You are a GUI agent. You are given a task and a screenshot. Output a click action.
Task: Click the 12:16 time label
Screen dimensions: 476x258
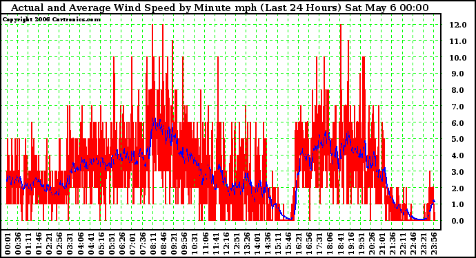(226, 244)
